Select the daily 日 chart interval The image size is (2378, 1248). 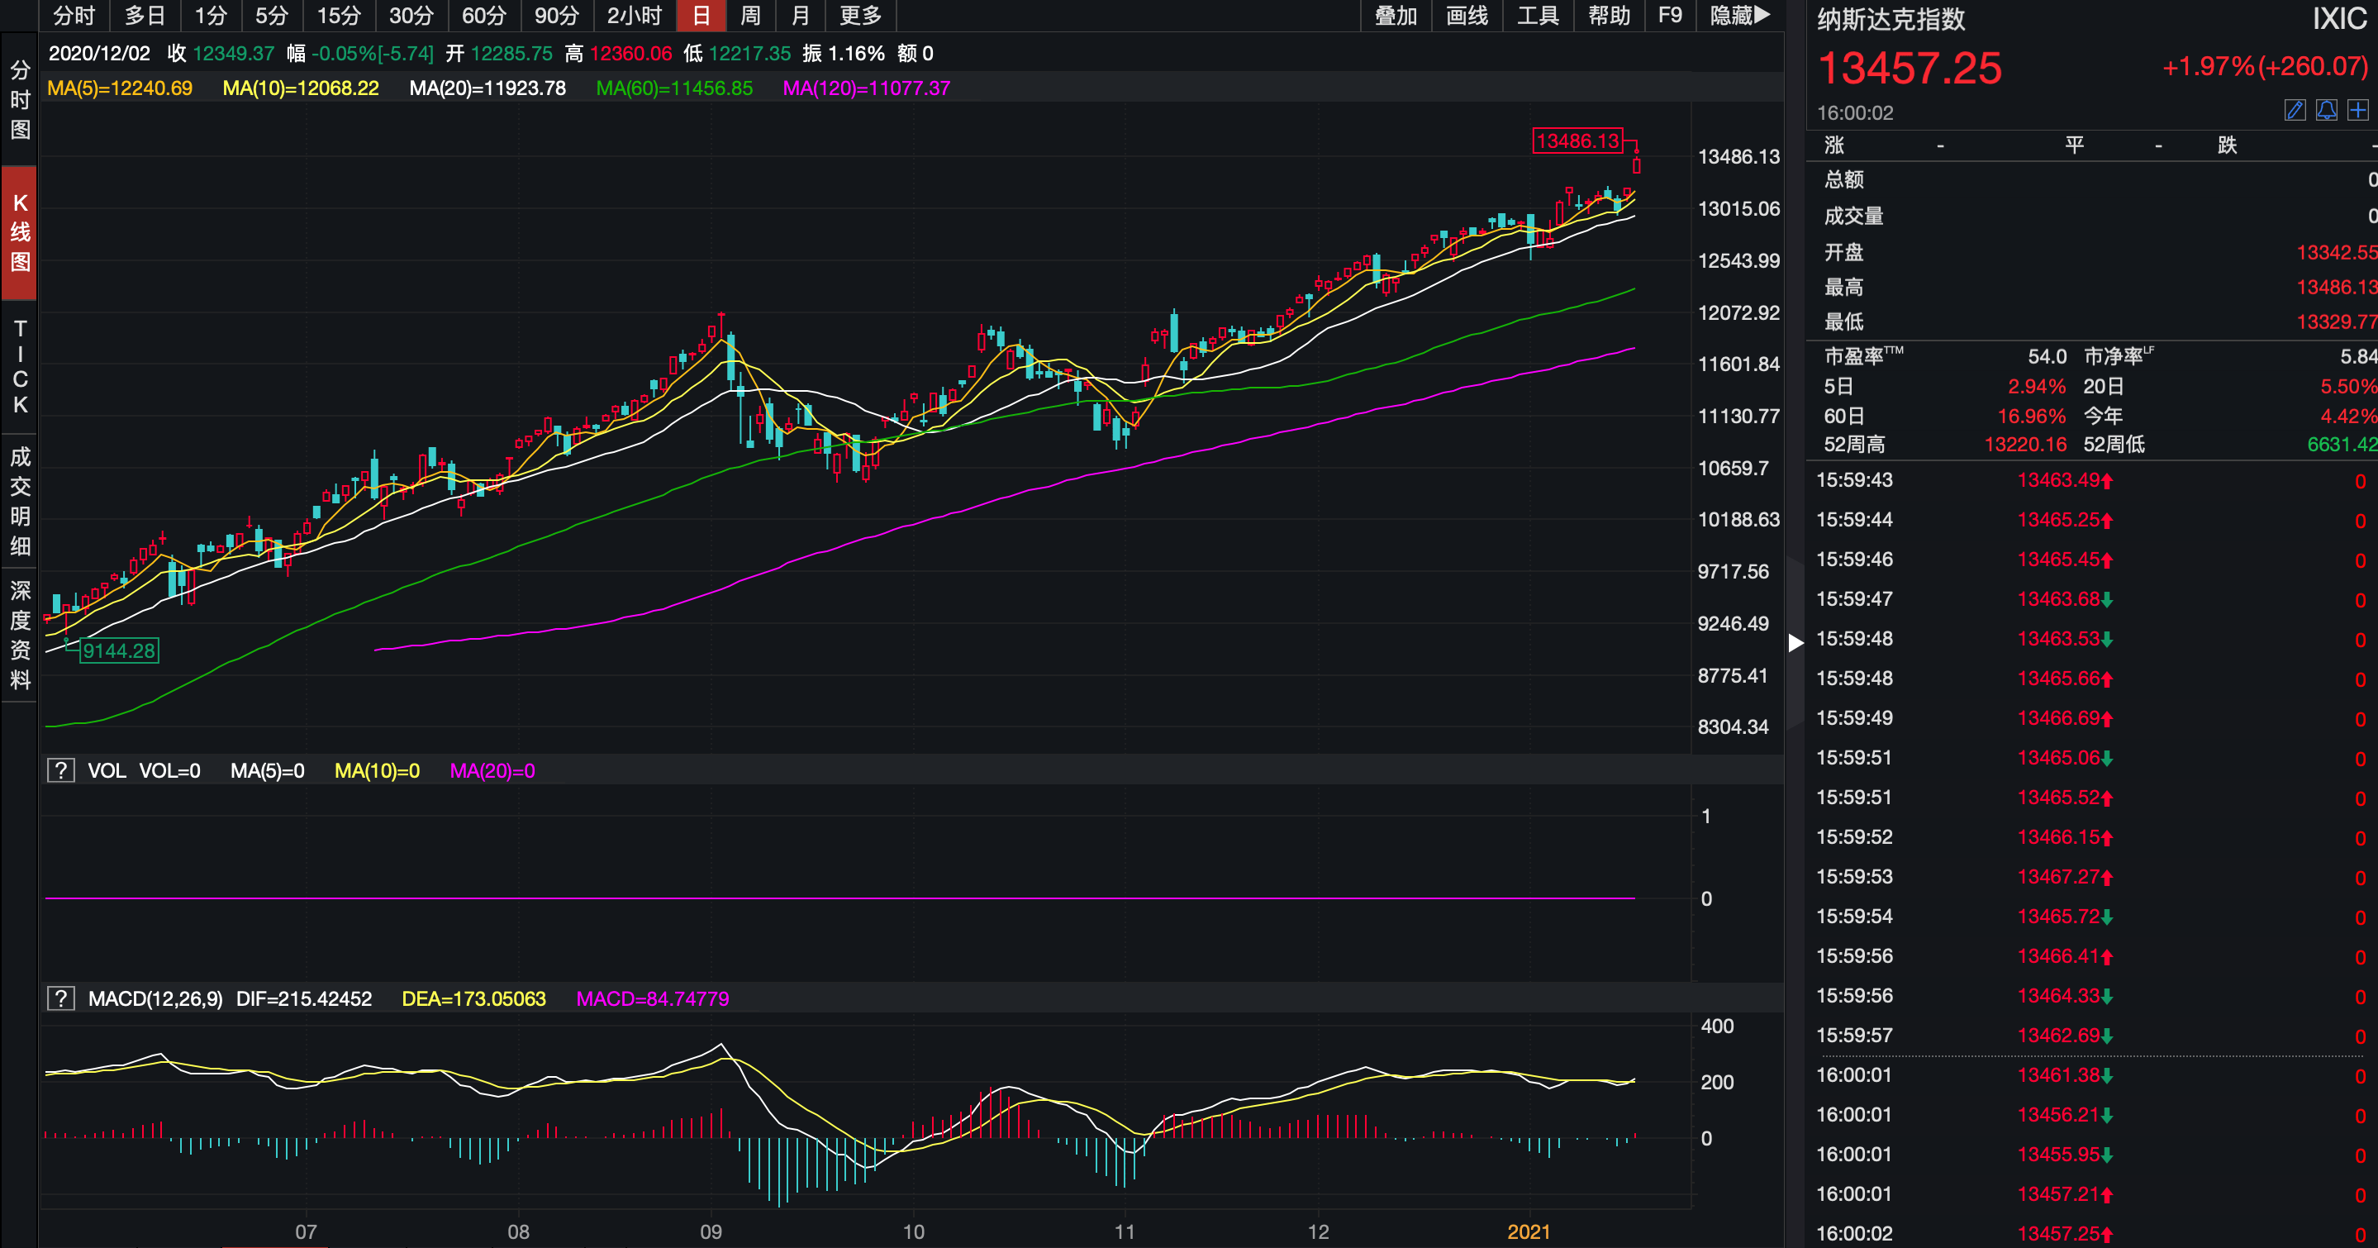click(702, 16)
